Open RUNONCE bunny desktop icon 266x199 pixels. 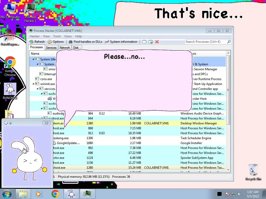10,91
